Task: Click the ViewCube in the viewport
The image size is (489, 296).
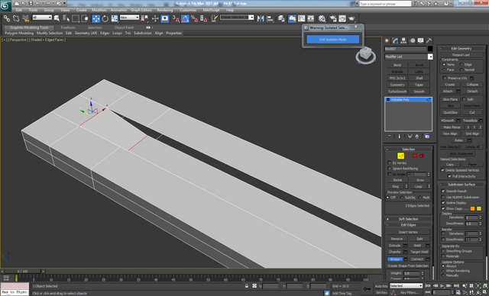Action: coord(365,55)
